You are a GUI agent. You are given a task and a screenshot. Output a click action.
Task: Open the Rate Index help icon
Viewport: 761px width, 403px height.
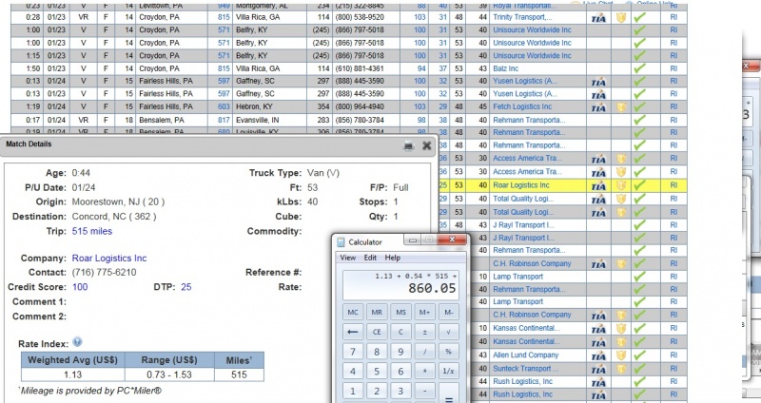pyautogui.click(x=77, y=342)
